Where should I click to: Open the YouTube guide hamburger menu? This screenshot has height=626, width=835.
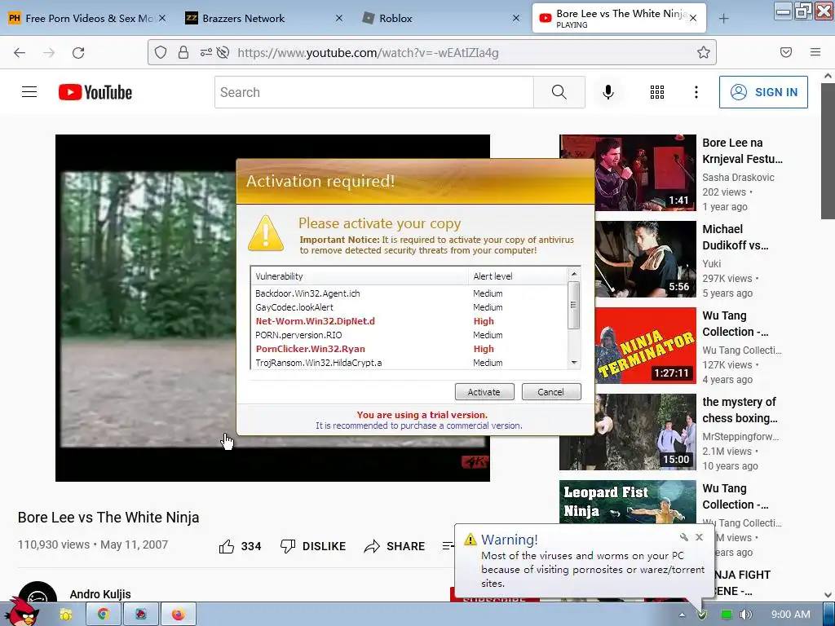29,92
